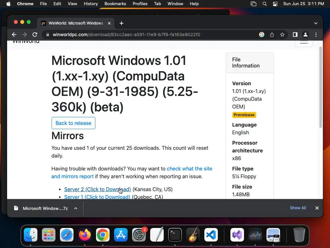330x248 pixels.
Task: Bookmark this page with the star
Action: (282, 35)
